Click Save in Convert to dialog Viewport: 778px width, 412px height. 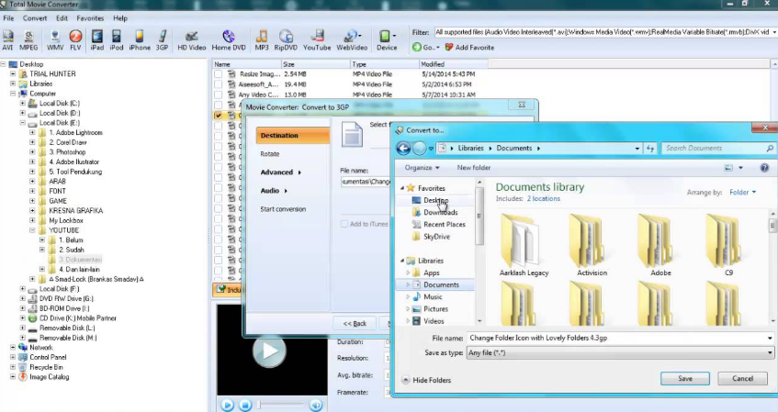coord(684,378)
